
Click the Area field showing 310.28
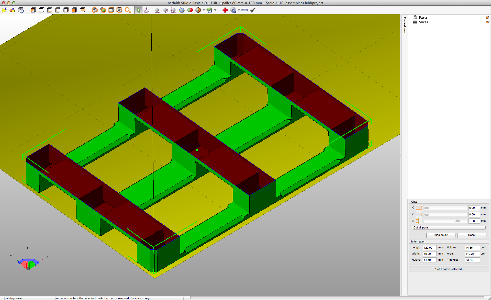pyautogui.click(x=472, y=254)
